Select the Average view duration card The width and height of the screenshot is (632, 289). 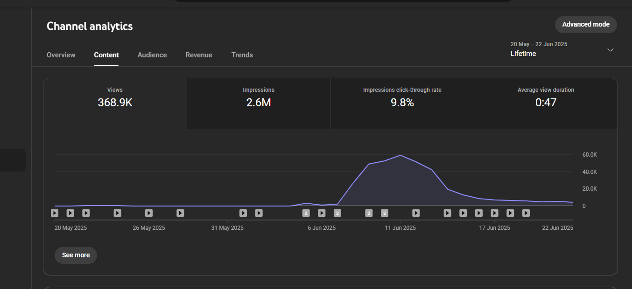(x=546, y=103)
